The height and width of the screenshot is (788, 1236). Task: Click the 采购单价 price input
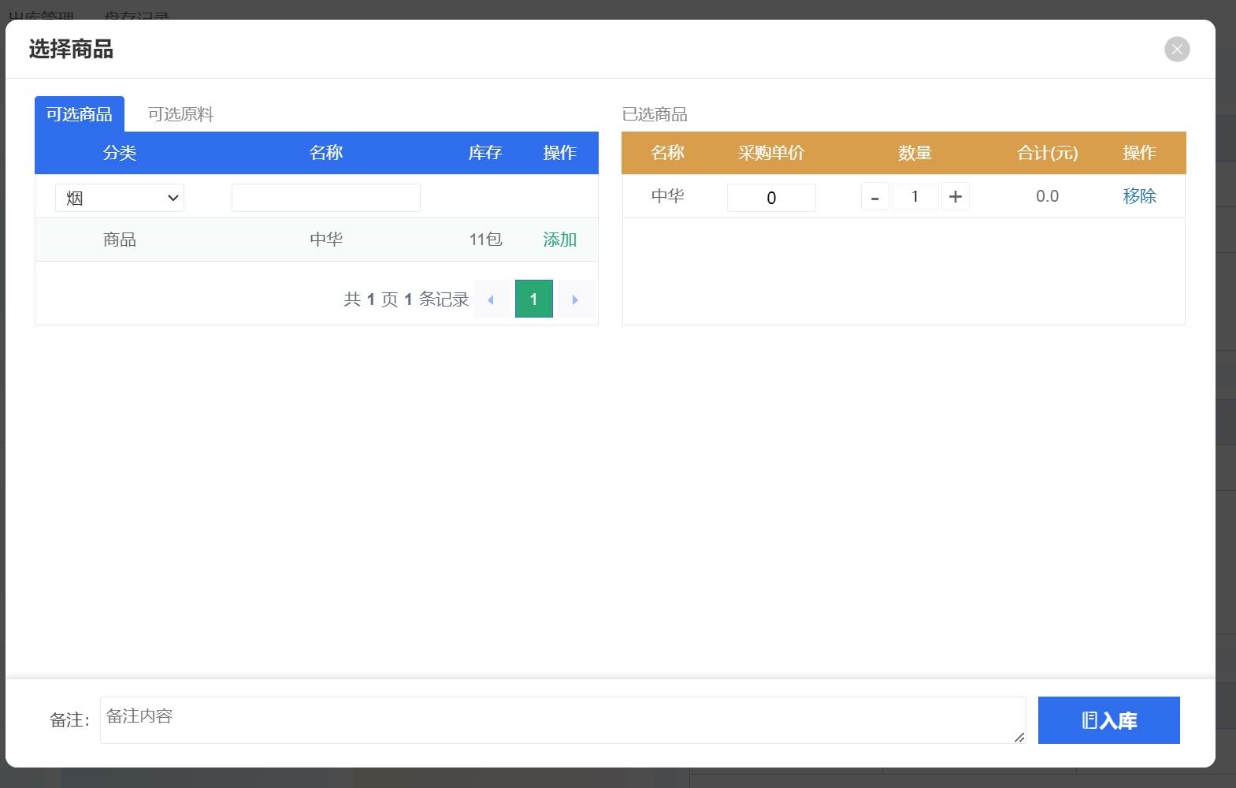pyautogui.click(x=770, y=198)
